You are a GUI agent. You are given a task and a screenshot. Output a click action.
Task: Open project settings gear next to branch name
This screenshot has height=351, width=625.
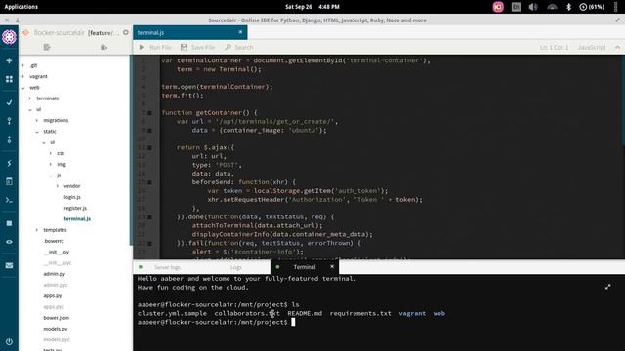tap(126, 32)
